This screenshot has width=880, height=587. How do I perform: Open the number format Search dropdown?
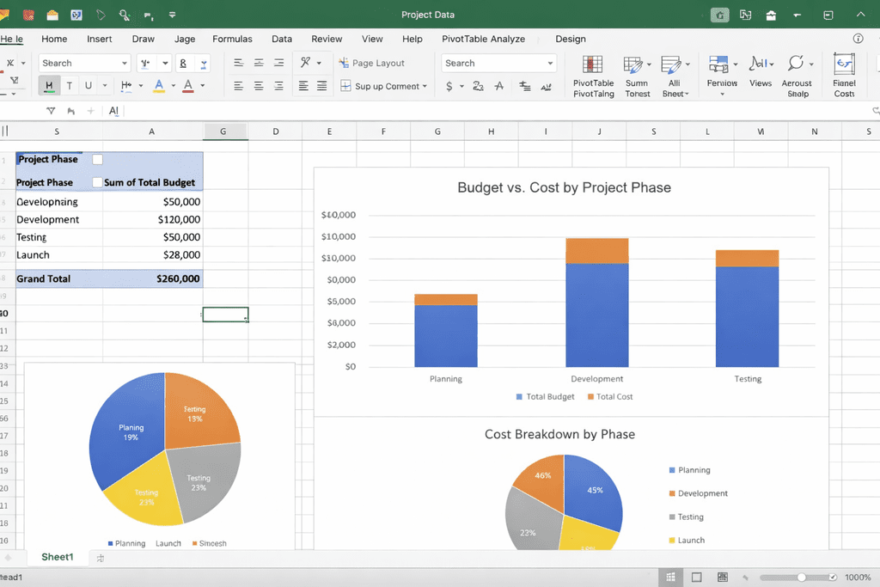pyautogui.click(x=550, y=63)
